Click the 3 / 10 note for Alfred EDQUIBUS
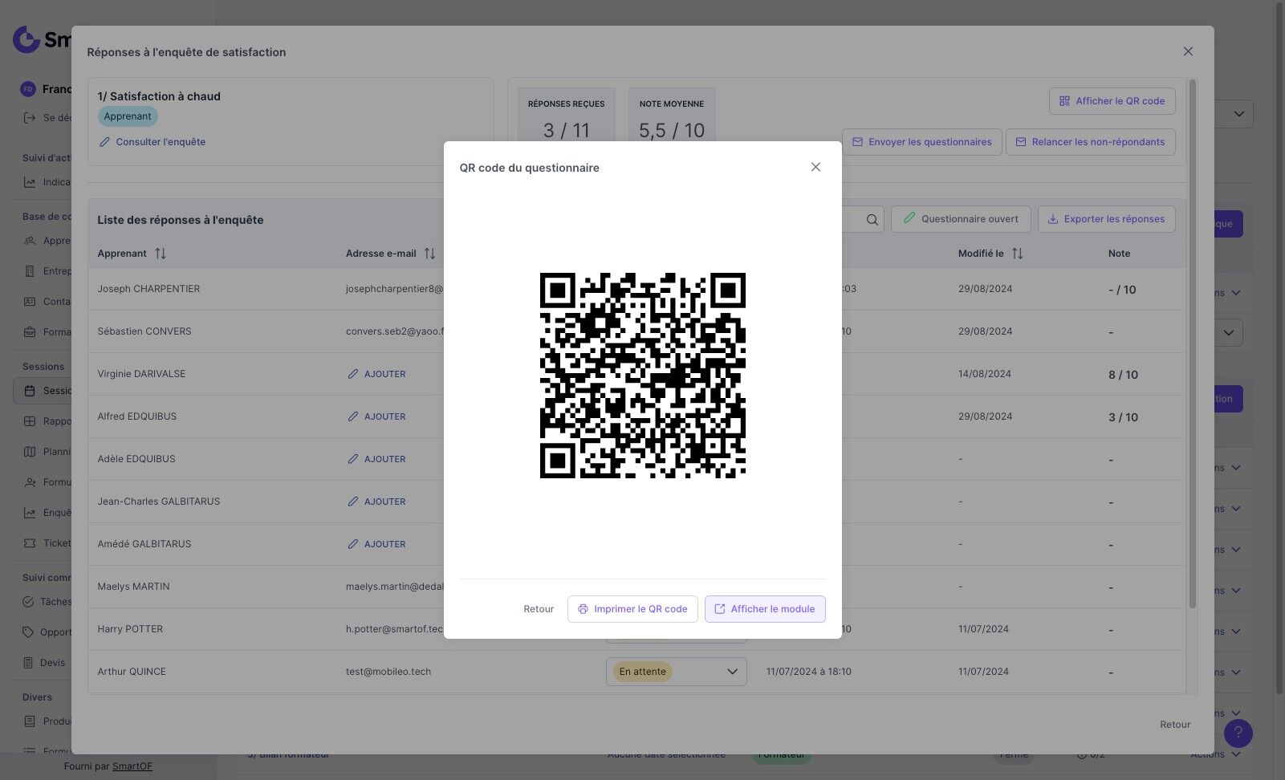This screenshot has width=1285, height=780. tap(1123, 417)
